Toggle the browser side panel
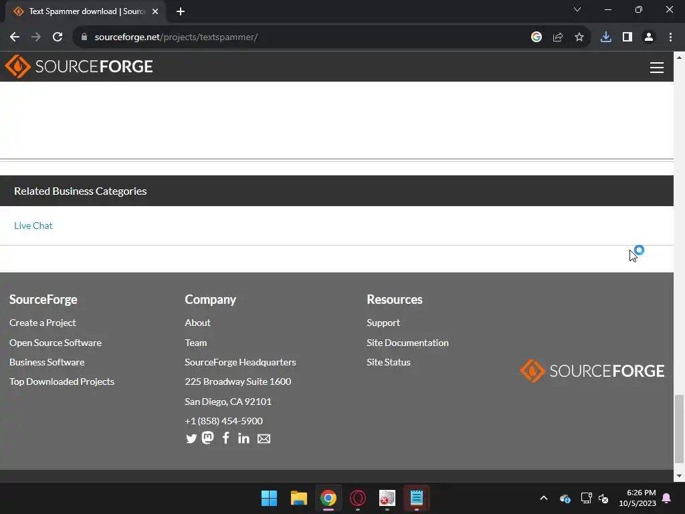Viewport: 685px width, 514px height. [627, 37]
